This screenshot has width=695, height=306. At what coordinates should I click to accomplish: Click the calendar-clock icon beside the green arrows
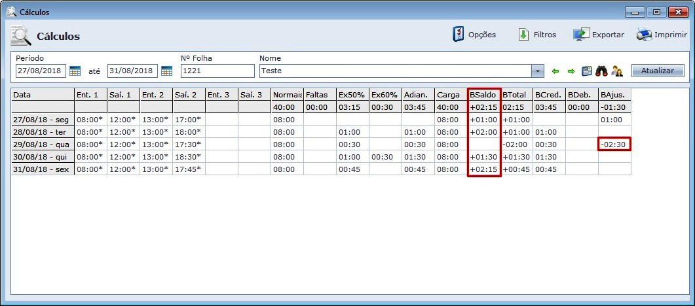click(x=586, y=71)
